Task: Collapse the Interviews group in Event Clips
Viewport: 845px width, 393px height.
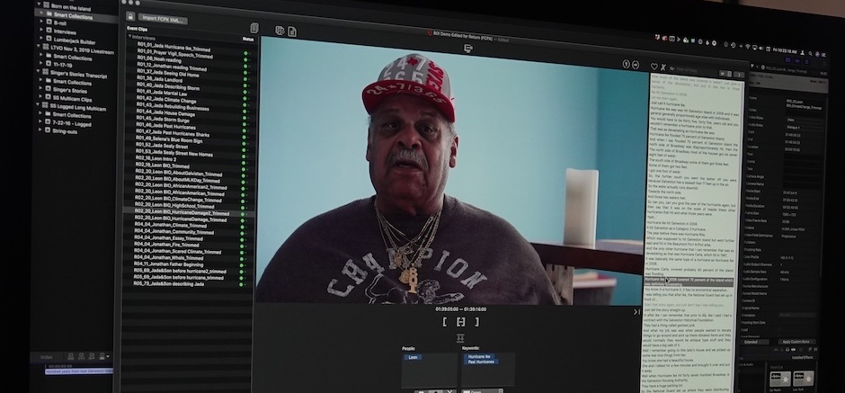Action: 129,37
